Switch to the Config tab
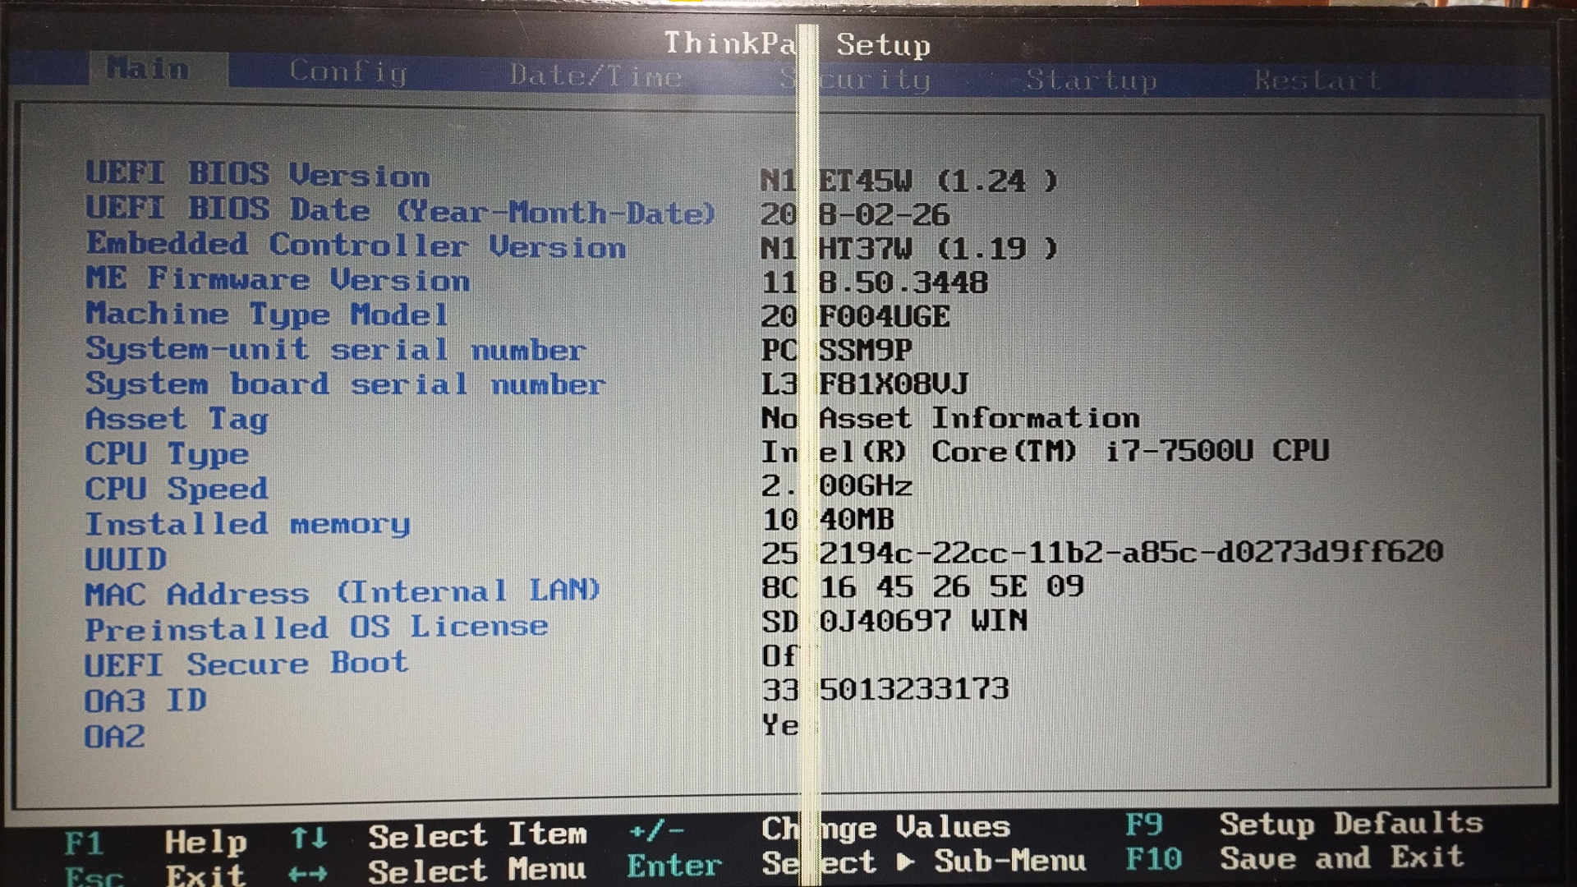1577x887 pixels. (x=347, y=72)
